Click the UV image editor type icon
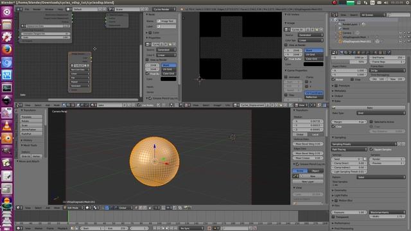 pyautogui.click(x=186, y=105)
